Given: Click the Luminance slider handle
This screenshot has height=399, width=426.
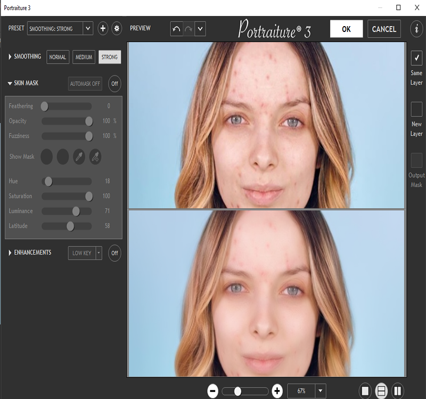Looking at the screenshot, I should (x=76, y=211).
